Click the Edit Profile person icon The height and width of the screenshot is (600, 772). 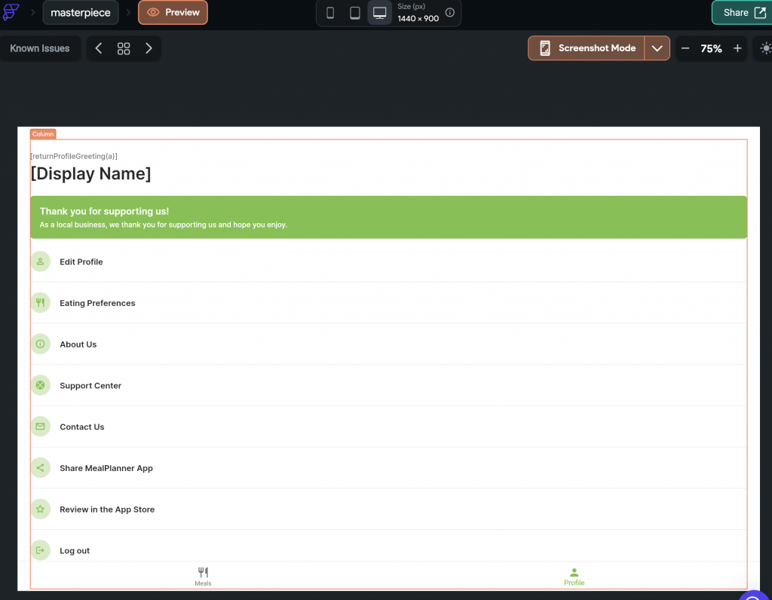[x=41, y=262]
